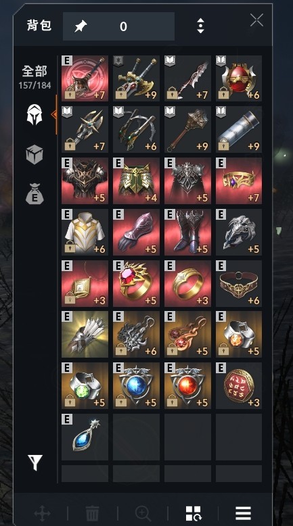This screenshot has width=293, height=526.
Task: Toggle the pin icon beside 0
Action: (81, 26)
